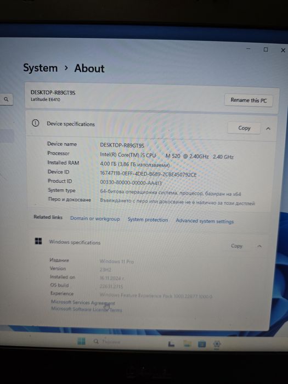Click the Version value 23H2

pyautogui.click(x=105, y=270)
